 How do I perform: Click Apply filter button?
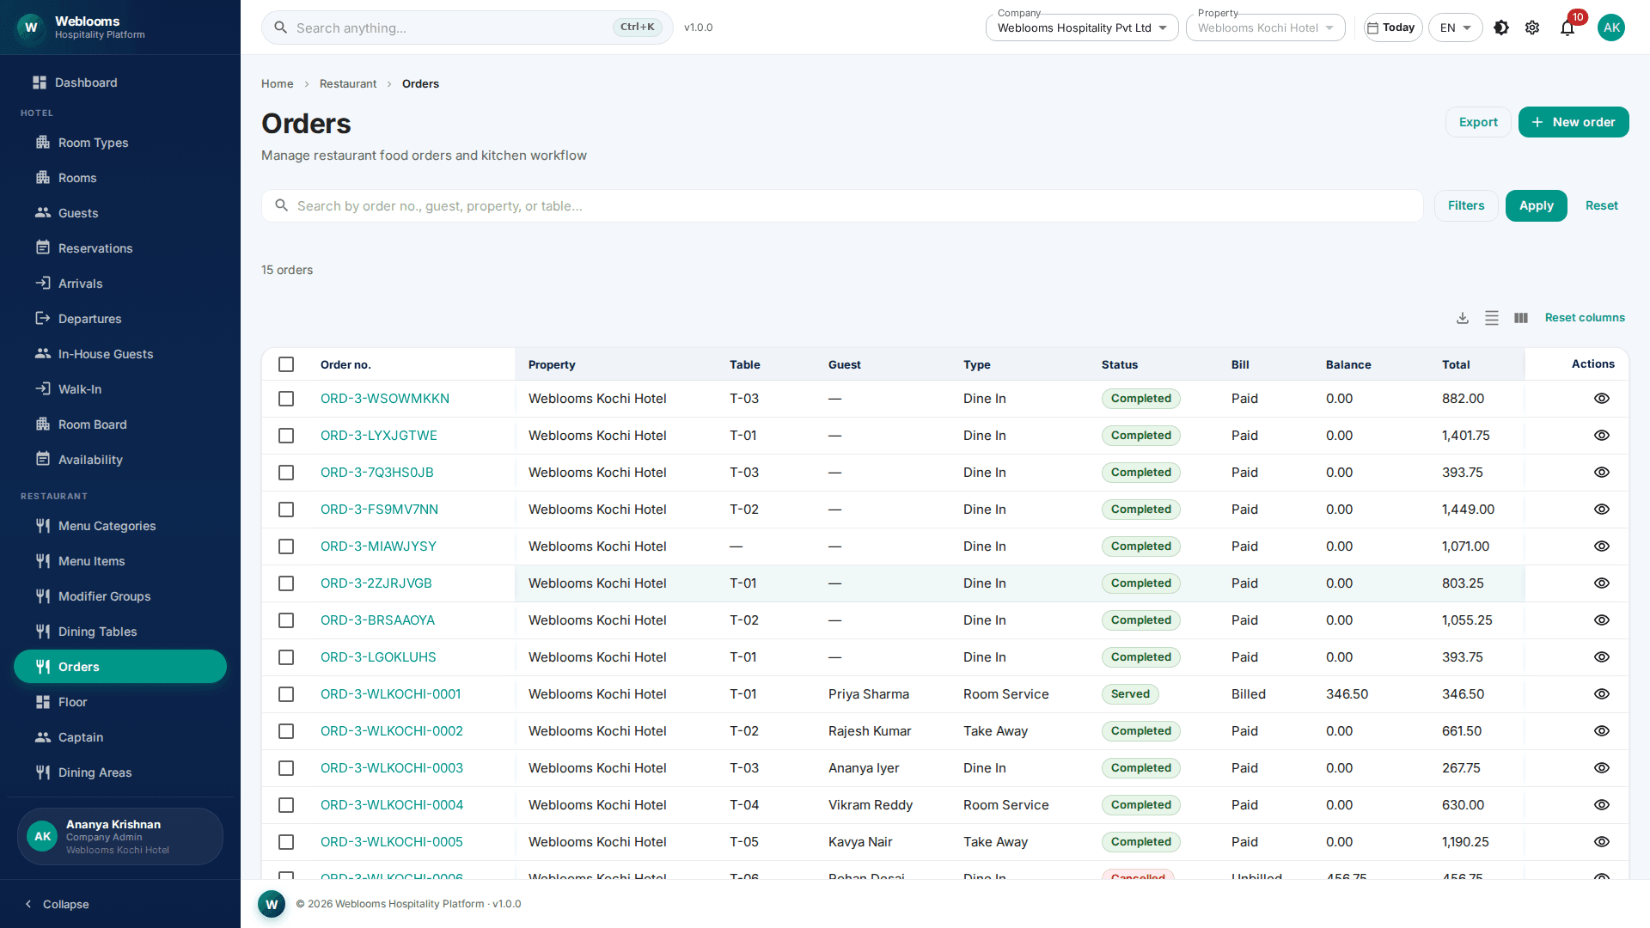1536,206
